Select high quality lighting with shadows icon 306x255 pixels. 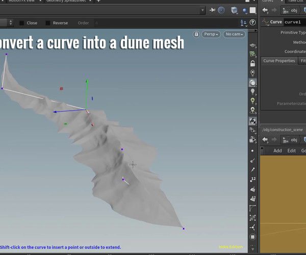click(252, 110)
